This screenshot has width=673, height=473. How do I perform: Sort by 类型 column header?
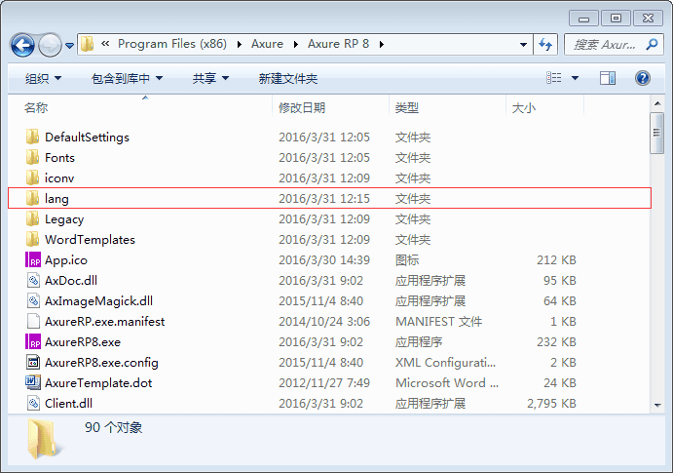[406, 108]
